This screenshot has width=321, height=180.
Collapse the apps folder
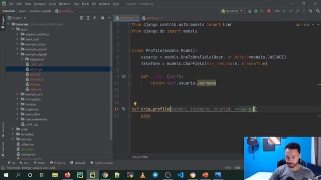pos(13,29)
